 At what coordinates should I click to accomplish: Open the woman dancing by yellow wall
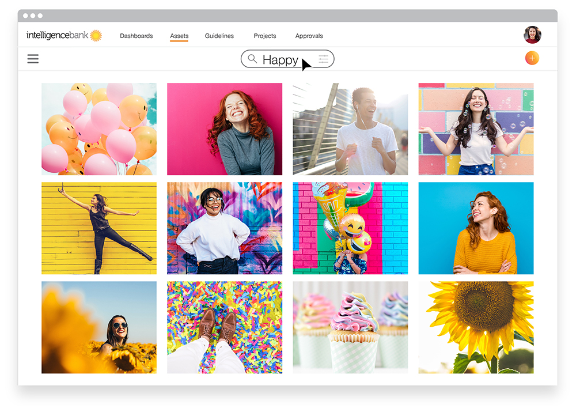[99, 228]
